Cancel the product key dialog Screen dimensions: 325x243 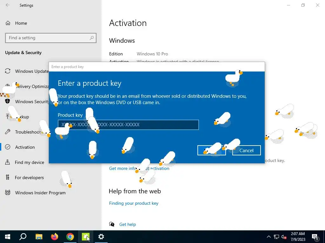click(x=246, y=150)
